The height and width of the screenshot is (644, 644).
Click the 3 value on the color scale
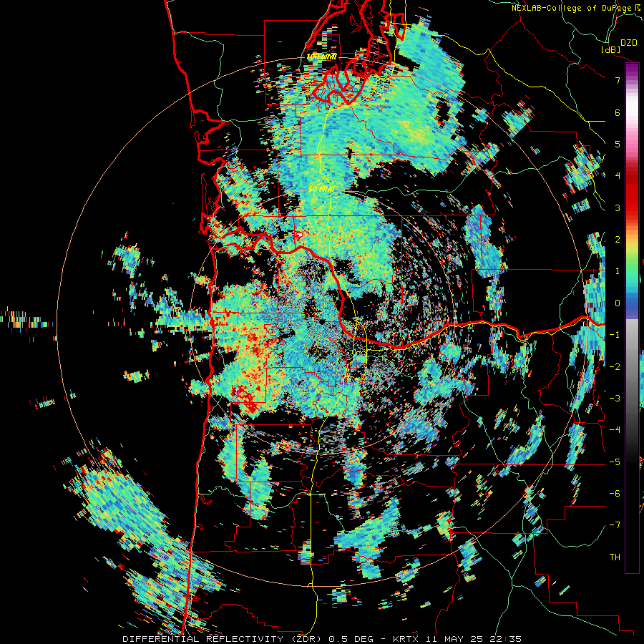coord(618,208)
